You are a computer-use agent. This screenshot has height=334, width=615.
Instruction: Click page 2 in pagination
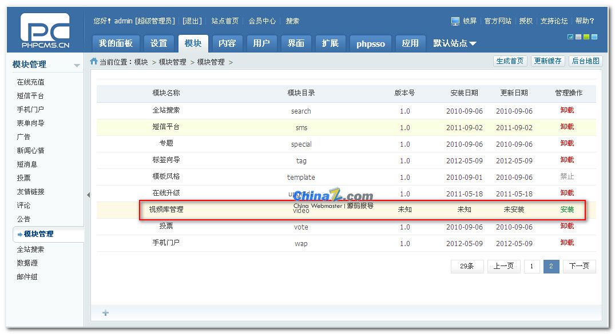(x=551, y=266)
